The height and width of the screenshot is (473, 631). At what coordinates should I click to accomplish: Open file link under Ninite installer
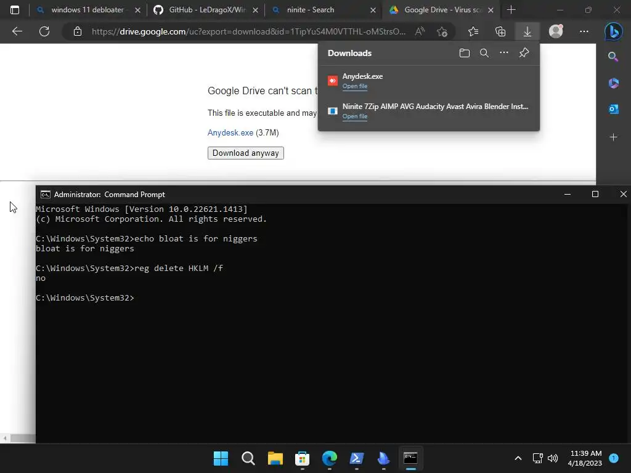354,116
